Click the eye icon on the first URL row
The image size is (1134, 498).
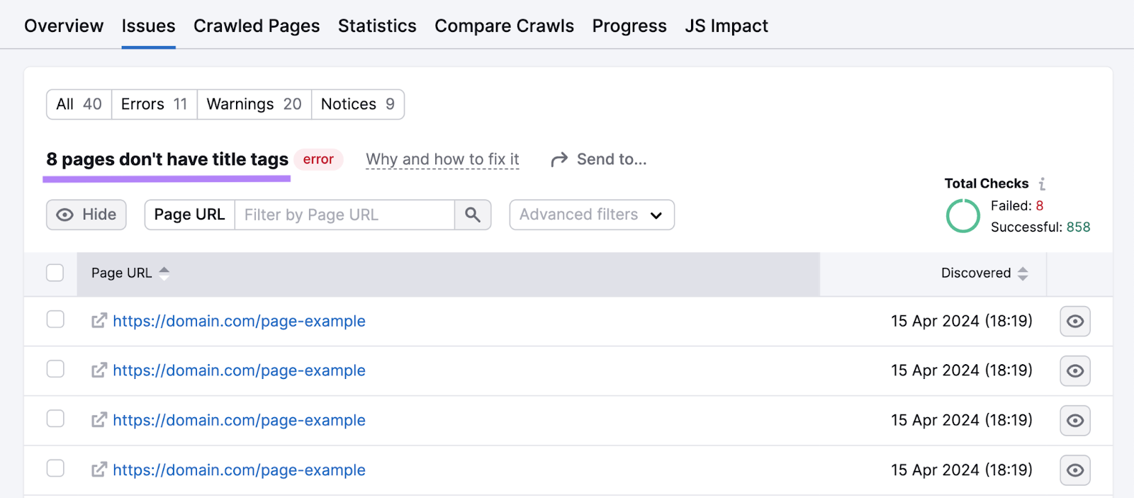(1075, 322)
